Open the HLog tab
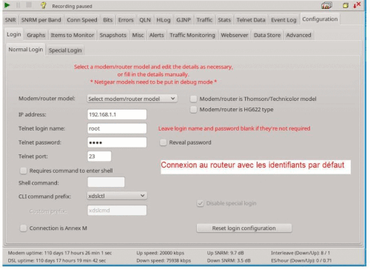Viewport: 370px width, 270px height. coord(164,20)
